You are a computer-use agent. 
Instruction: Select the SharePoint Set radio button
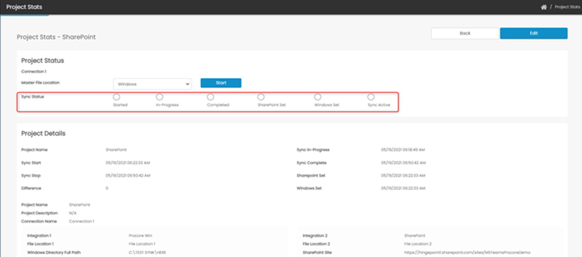[x=261, y=97]
